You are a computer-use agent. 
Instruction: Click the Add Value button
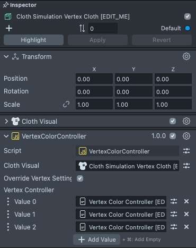(96, 240)
